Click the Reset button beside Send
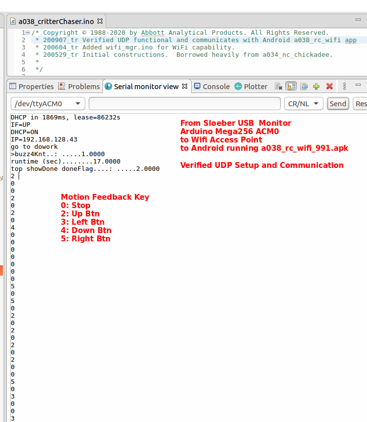The height and width of the screenshot is (422, 367). [x=361, y=104]
